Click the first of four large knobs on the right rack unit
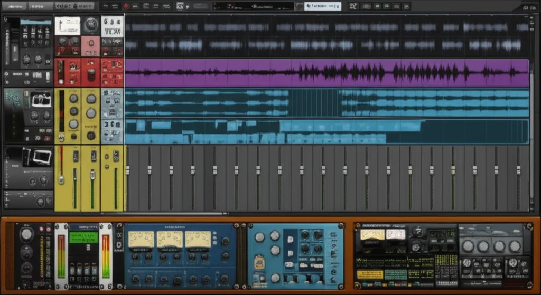Viewport: 541px width, 295px height. click(x=468, y=246)
